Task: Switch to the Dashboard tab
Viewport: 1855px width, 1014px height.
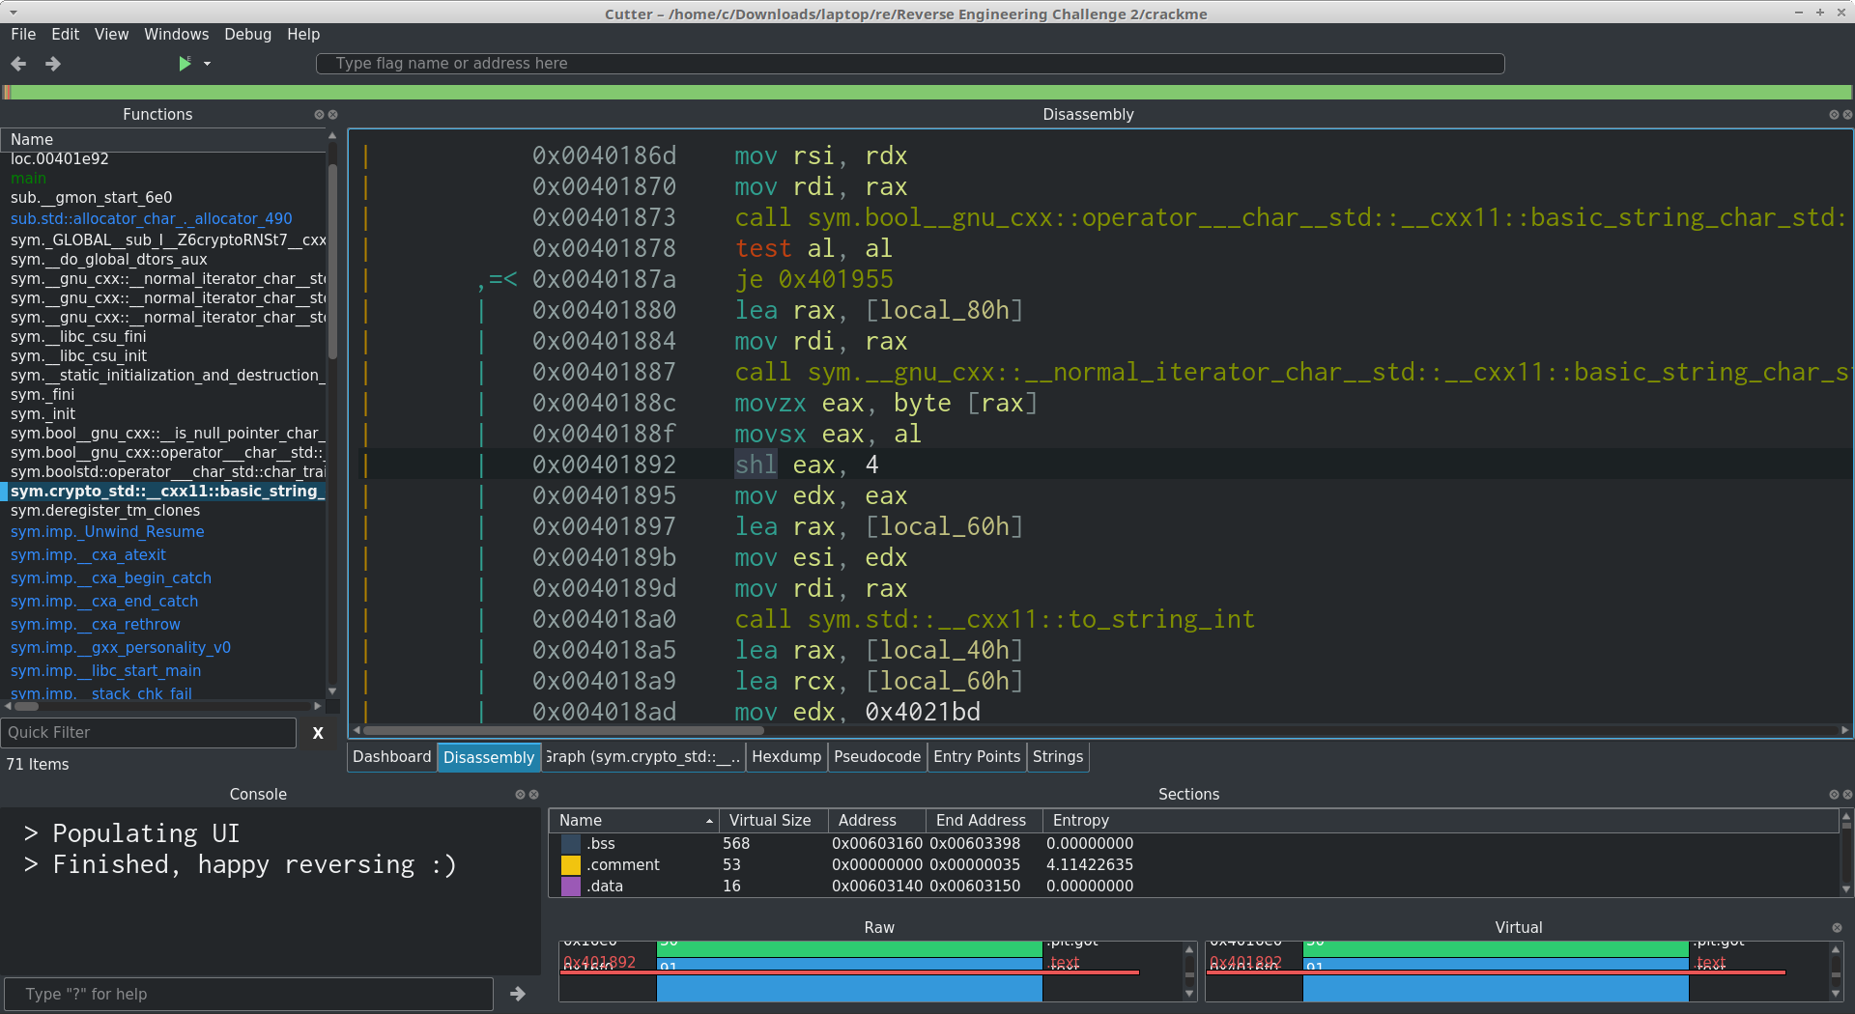Action: [x=391, y=757]
